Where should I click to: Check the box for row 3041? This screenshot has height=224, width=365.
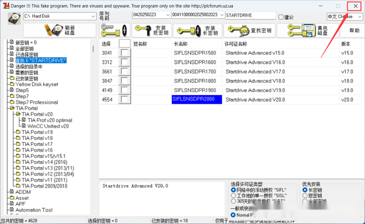(125, 53)
